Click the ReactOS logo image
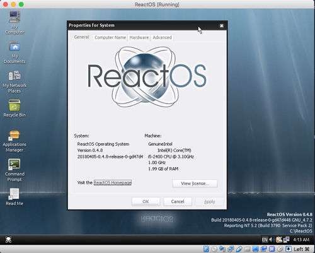This screenshot has height=253, width=315. [147, 77]
